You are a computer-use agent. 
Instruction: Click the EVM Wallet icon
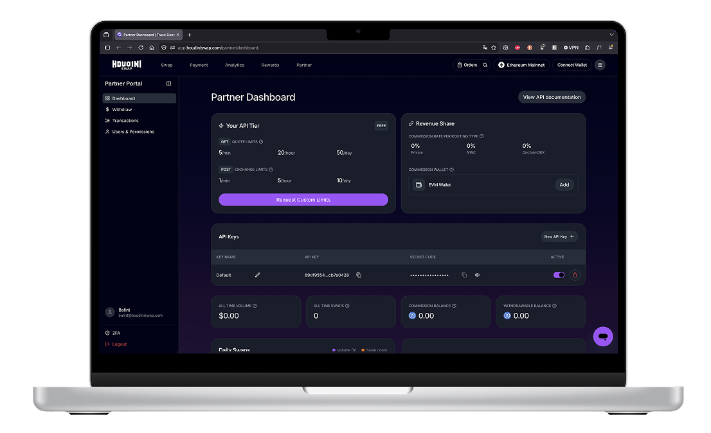click(419, 185)
